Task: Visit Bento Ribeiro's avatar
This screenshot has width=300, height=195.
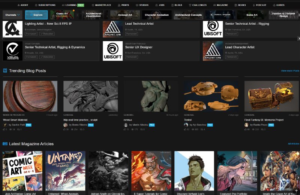Action: (65, 125)
